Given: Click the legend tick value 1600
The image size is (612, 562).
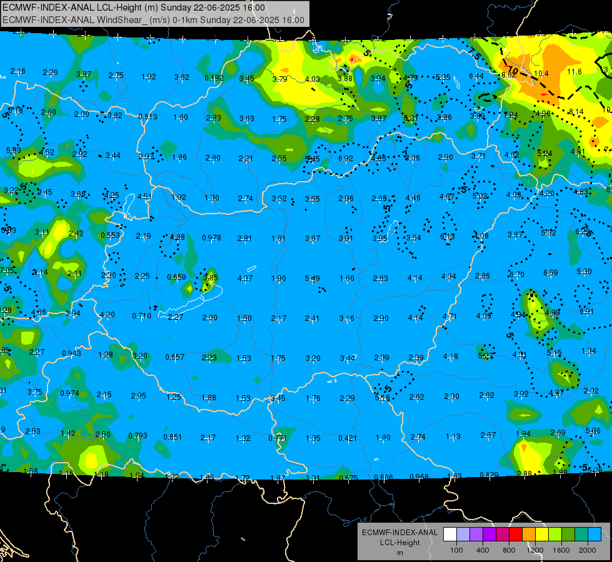Looking at the screenshot, I should (x=561, y=550).
